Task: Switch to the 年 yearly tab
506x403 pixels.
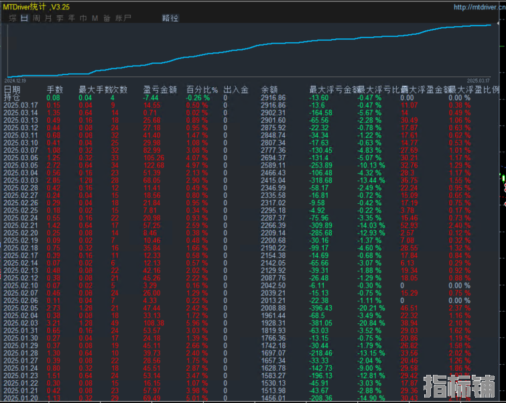Action: coord(72,18)
